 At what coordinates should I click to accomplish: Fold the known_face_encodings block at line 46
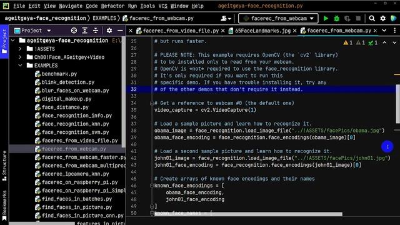pos(151,186)
